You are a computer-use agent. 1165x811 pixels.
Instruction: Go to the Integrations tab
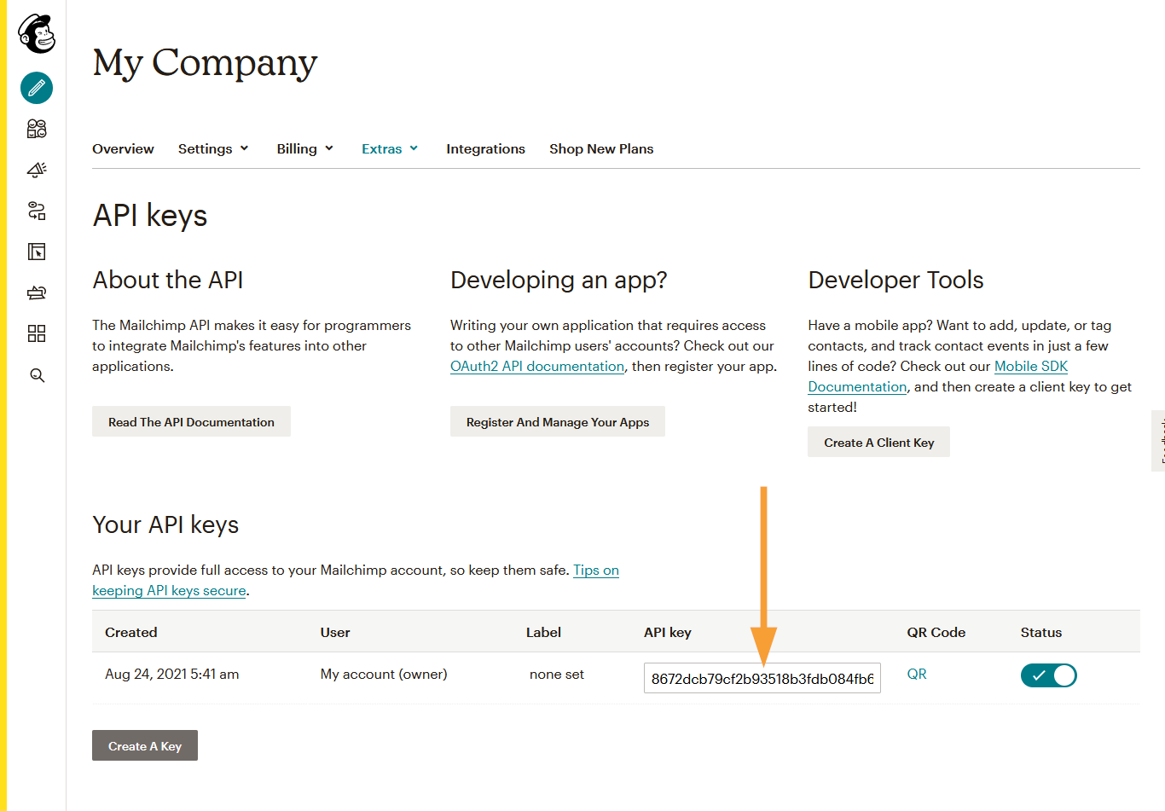tap(485, 149)
